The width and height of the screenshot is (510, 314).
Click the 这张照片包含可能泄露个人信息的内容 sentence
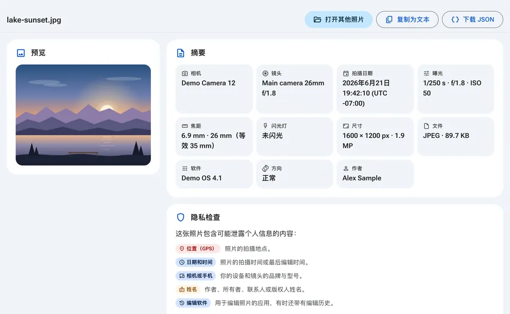[x=236, y=234]
